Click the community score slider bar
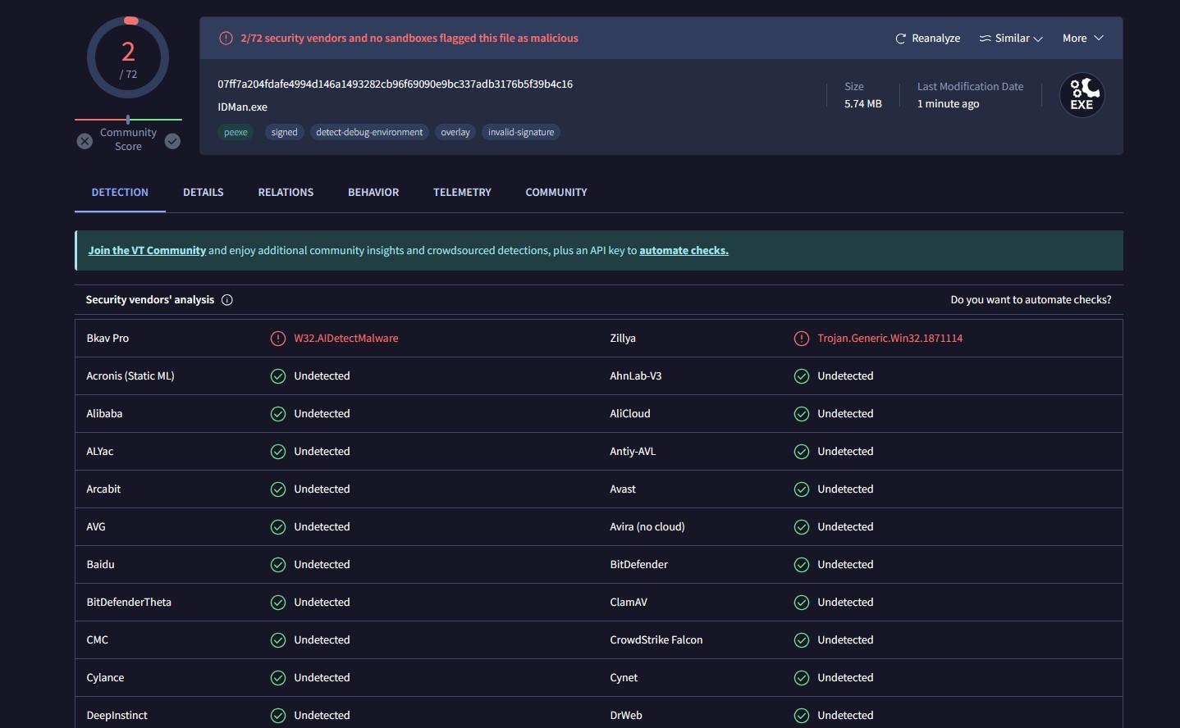Image resolution: width=1180 pixels, height=728 pixels. pyautogui.click(x=128, y=120)
